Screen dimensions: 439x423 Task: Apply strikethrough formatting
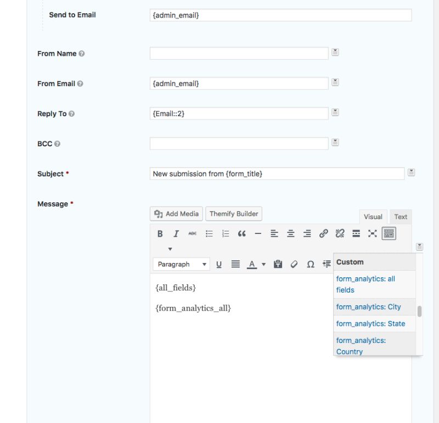coord(193,233)
